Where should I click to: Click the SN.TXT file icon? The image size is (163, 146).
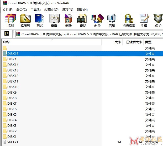5,142
